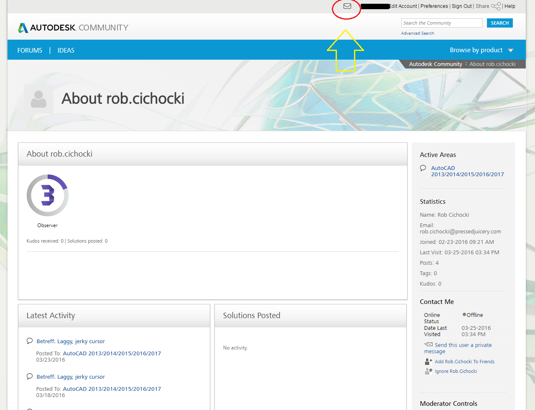
Task: Open Advanced Search
Action: click(417, 33)
